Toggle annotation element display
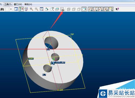 click(111, 9)
